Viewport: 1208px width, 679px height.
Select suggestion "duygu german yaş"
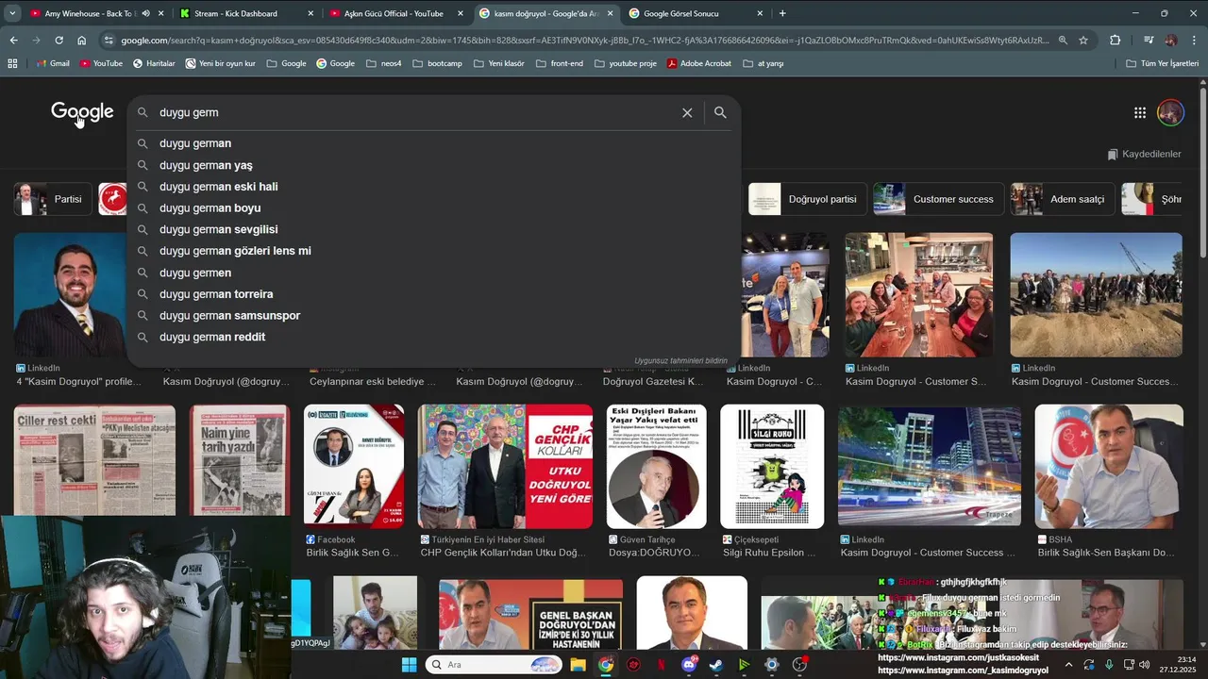point(434,165)
